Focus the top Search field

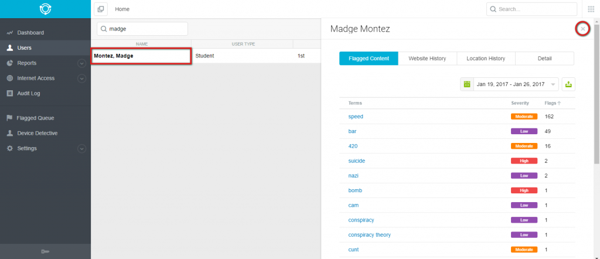(531, 9)
